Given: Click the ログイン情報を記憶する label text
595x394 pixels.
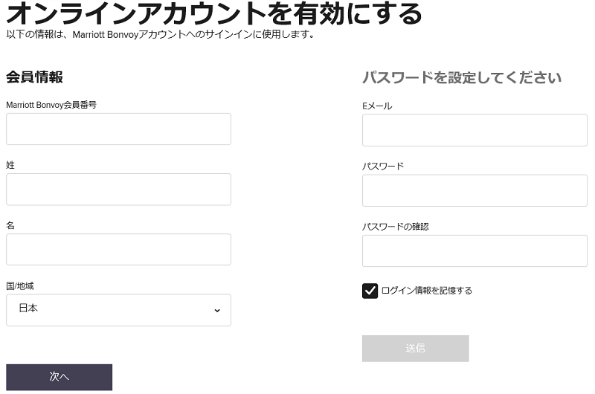Looking at the screenshot, I should 427,291.
